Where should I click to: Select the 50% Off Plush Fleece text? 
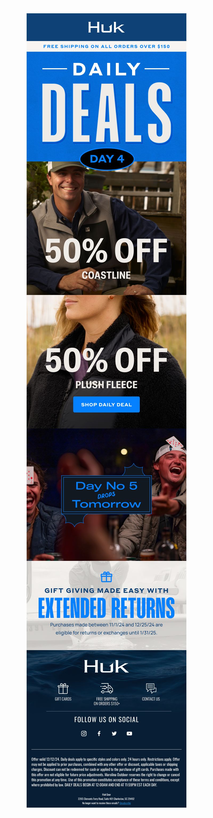pyautogui.click(x=106, y=368)
